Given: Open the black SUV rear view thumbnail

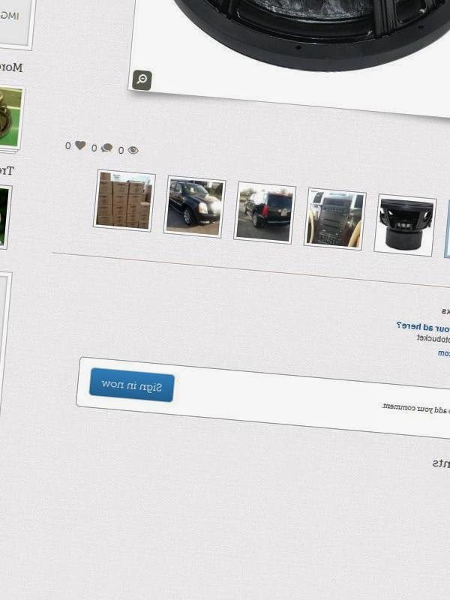Looking at the screenshot, I should point(265,213).
